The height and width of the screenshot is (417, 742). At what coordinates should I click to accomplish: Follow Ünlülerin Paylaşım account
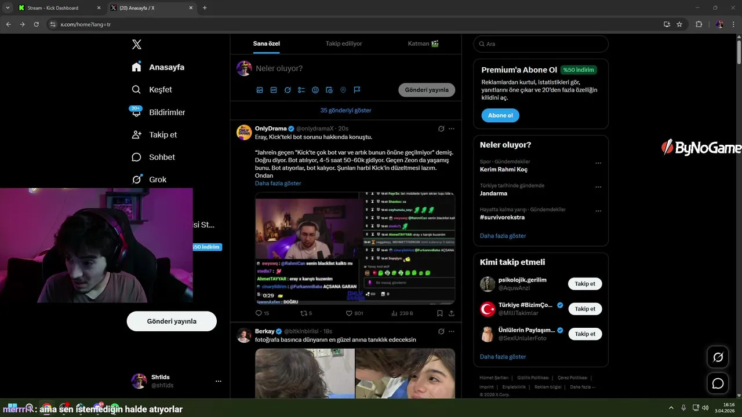pyautogui.click(x=585, y=334)
